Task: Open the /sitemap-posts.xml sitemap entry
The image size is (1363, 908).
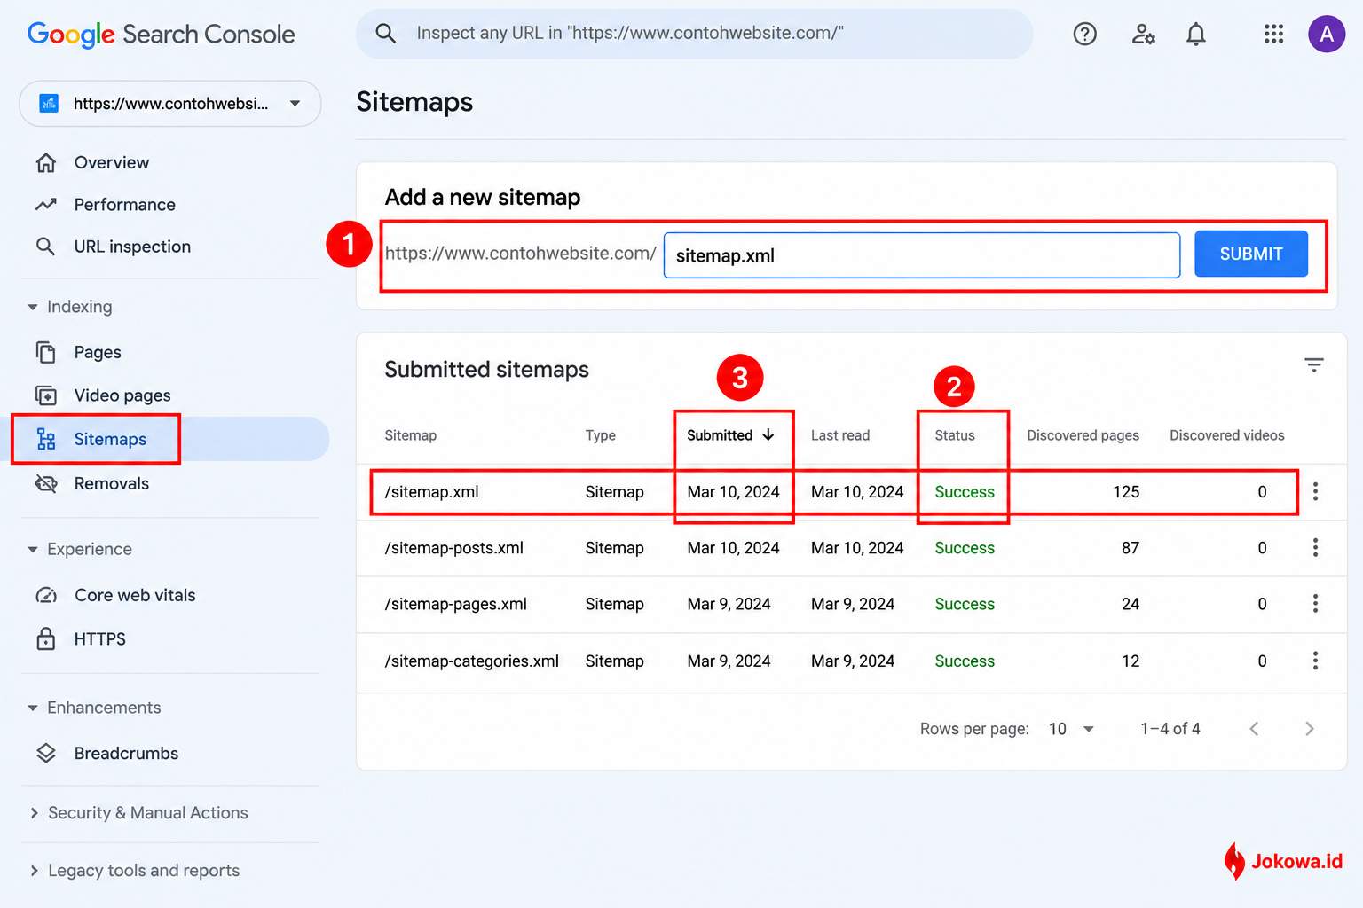Action: pos(453,548)
